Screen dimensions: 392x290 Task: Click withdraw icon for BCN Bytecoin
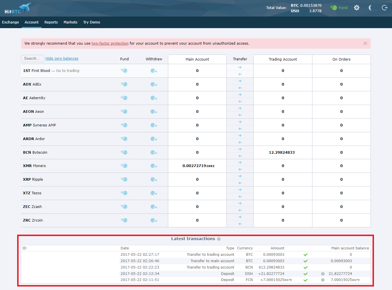154,153
